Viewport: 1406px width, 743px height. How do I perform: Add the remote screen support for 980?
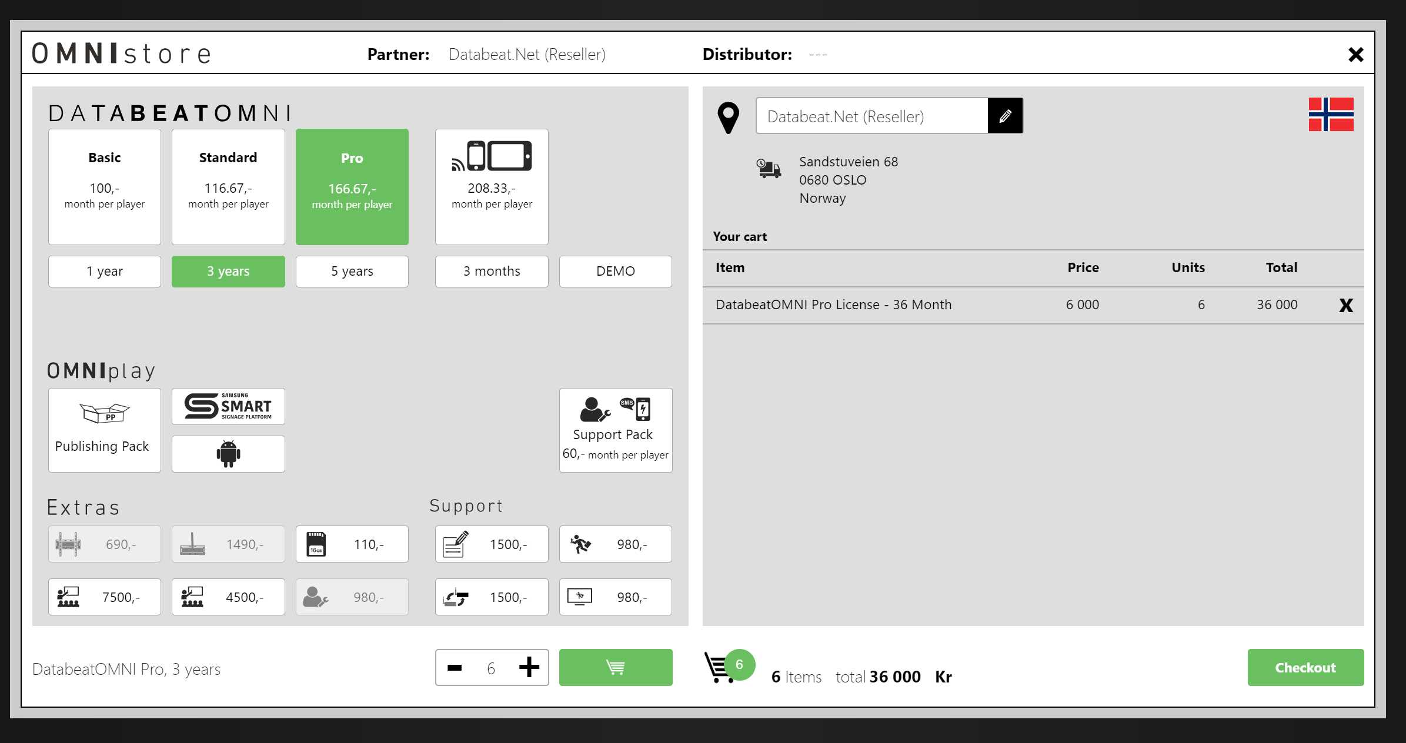coord(616,597)
